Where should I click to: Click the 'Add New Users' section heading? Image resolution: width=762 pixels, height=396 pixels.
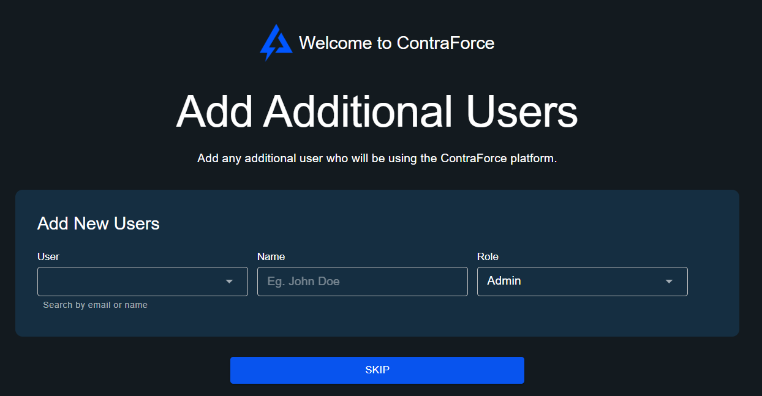[x=98, y=223]
